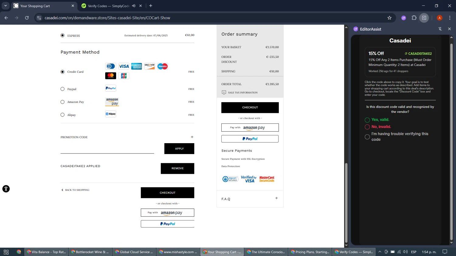Select the Paypal payment radio button

point(62,89)
